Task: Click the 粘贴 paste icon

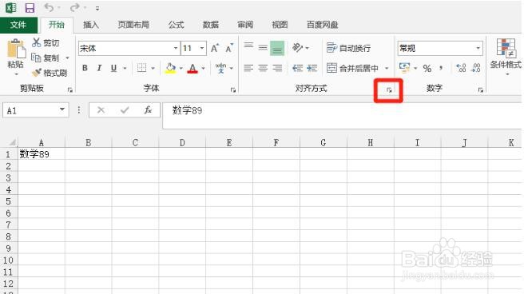Action: pos(16,49)
